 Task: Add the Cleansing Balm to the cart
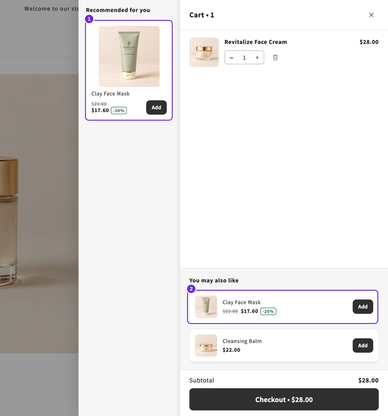pyautogui.click(x=363, y=345)
